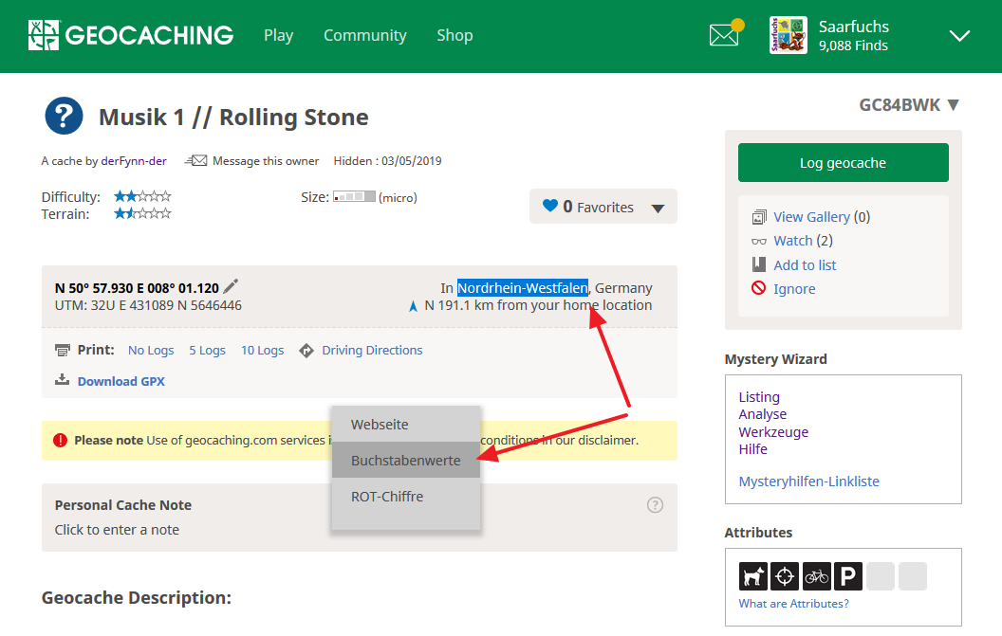Click the driving directions sign icon
The height and width of the screenshot is (636, 1002).
click(306, 351)
